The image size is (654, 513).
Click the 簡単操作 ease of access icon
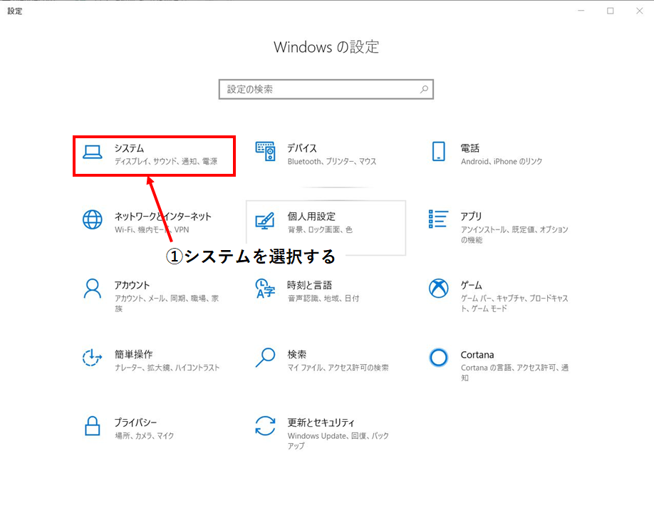pos(92,358)
